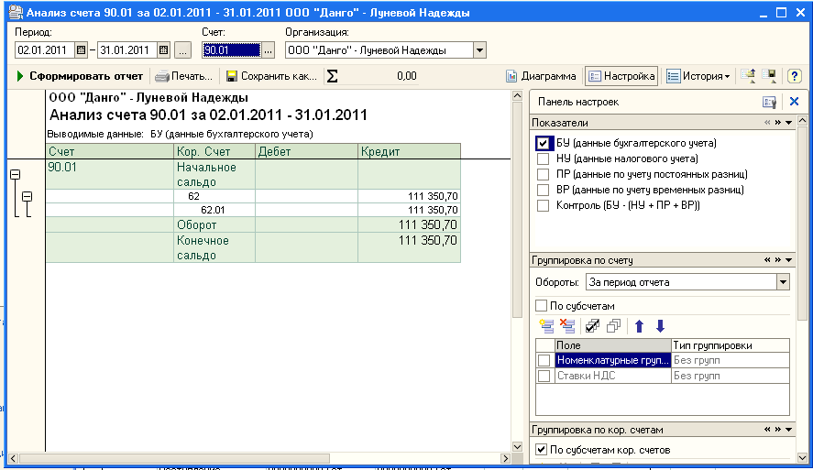This screenshot has width=813, height=470.
Task: Enable НУ (данные налогового учета) checkbox
Action: coord(544,158)
